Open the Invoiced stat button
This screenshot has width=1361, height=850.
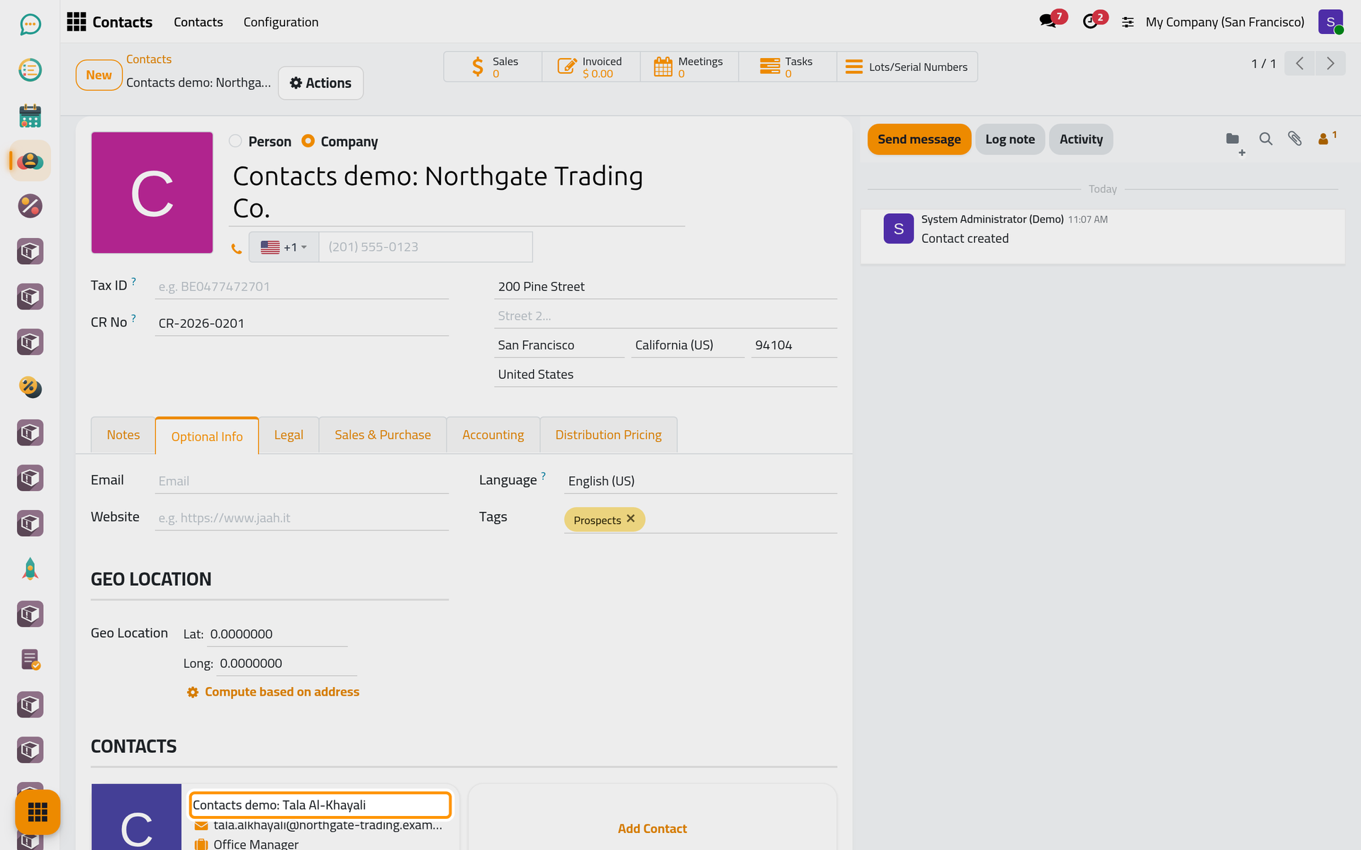(591, 67)
